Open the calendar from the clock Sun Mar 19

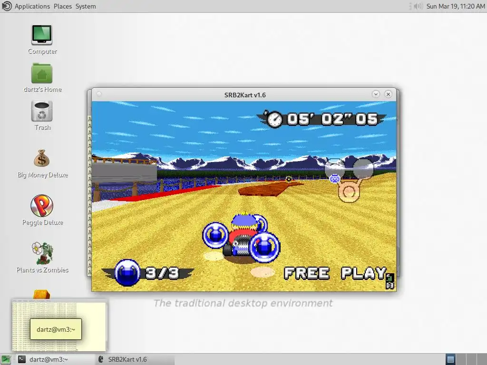point(455,6)
